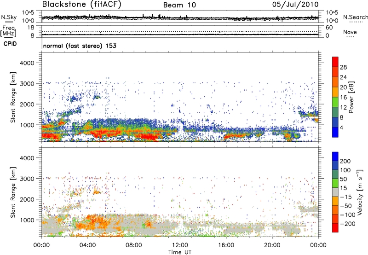The image size is (368, 255).
Task: Click the '12:00' time tick label
Action: click(x=180, y=245)
